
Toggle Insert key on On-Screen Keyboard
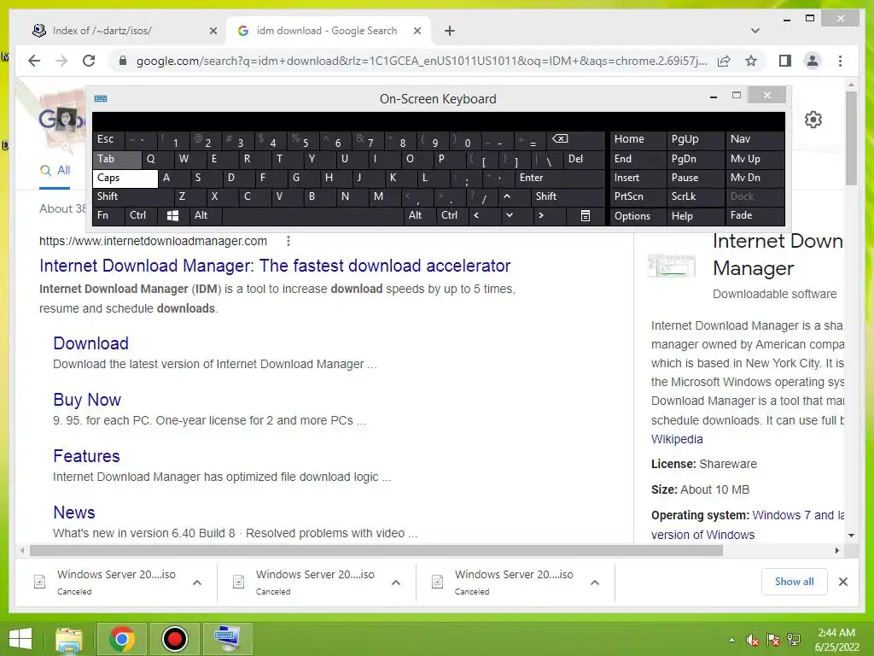(x=638, y=178)
